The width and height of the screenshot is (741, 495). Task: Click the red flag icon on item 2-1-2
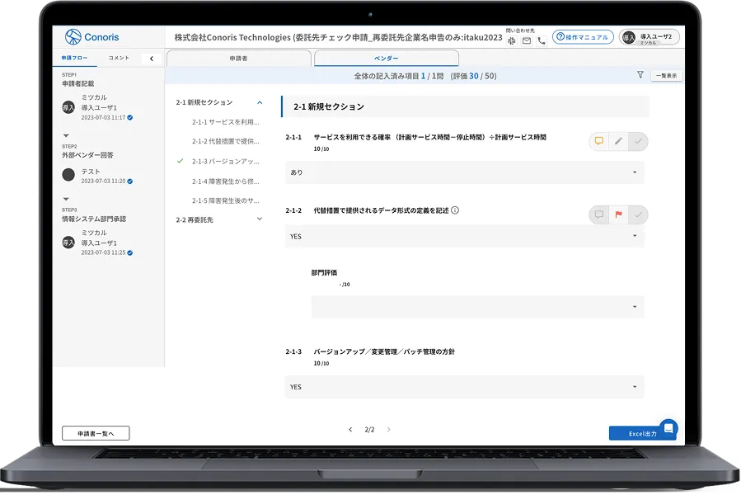pyautogui.click(x=618, y=214)
